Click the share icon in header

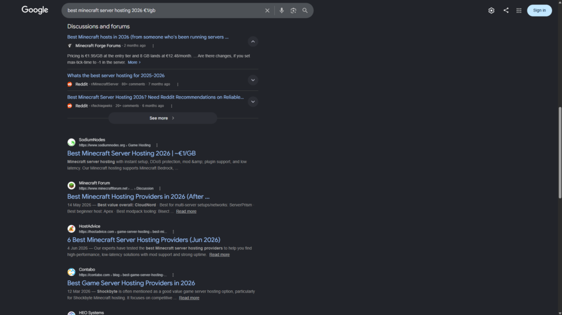pos(505,10)
